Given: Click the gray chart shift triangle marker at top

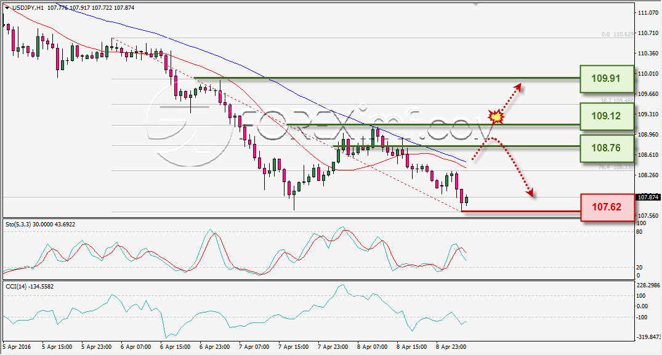Looking at the screenshot, I should tap(476, 4).
